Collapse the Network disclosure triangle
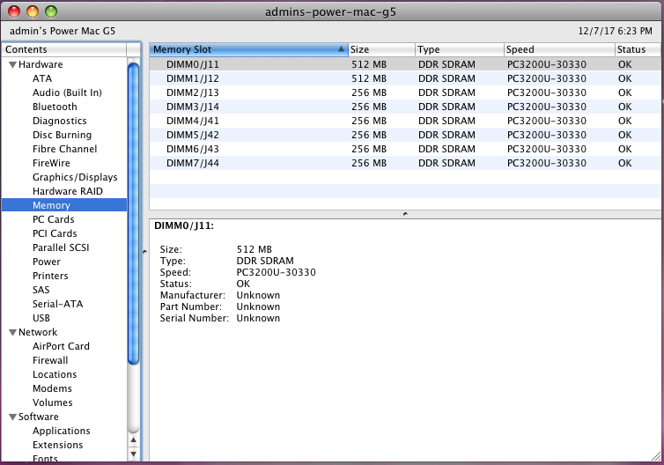 [12, 332]
